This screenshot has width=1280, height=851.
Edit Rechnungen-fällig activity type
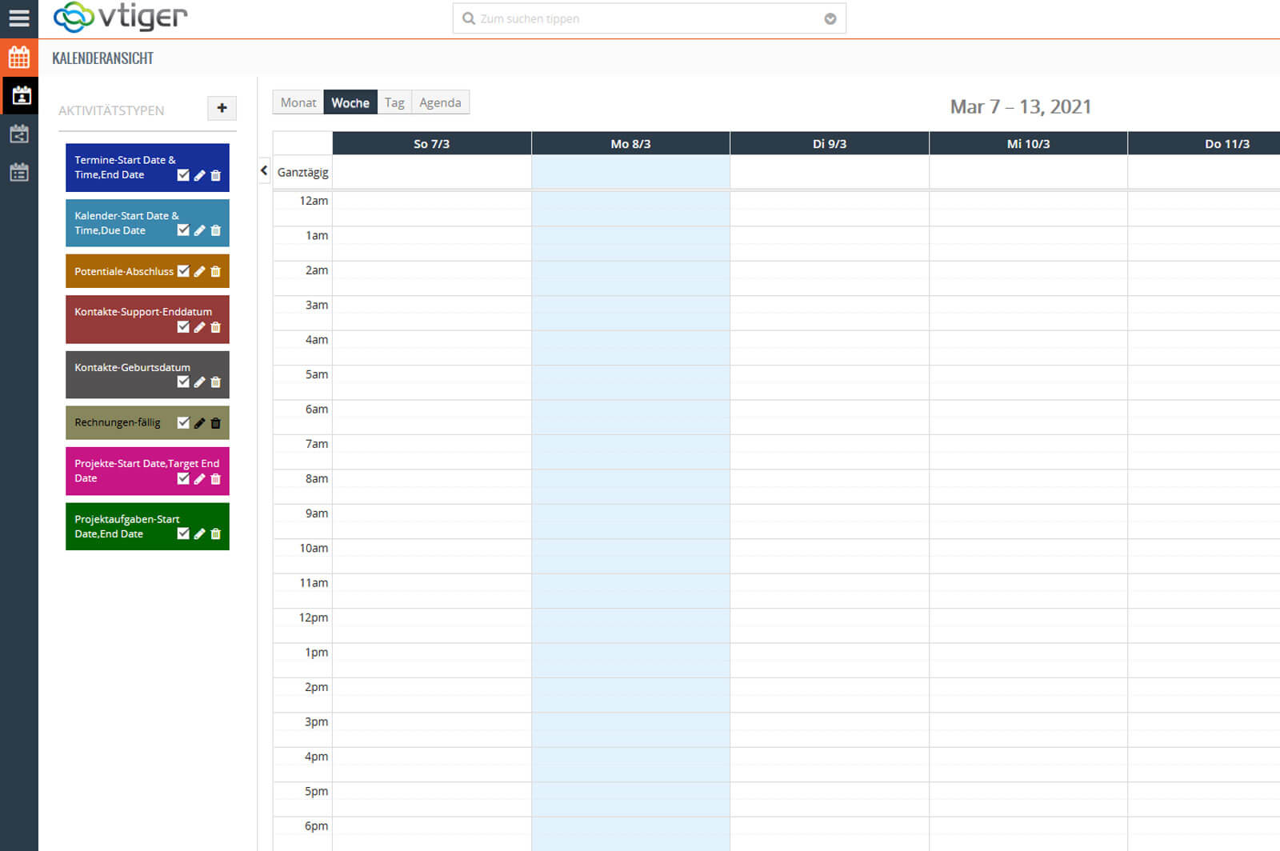[x=199, y=423]
